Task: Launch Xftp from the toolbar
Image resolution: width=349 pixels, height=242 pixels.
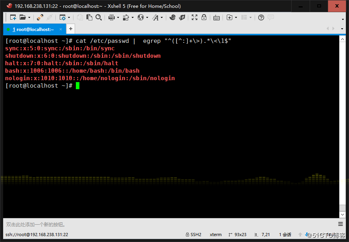Action: tap(182, 17)
